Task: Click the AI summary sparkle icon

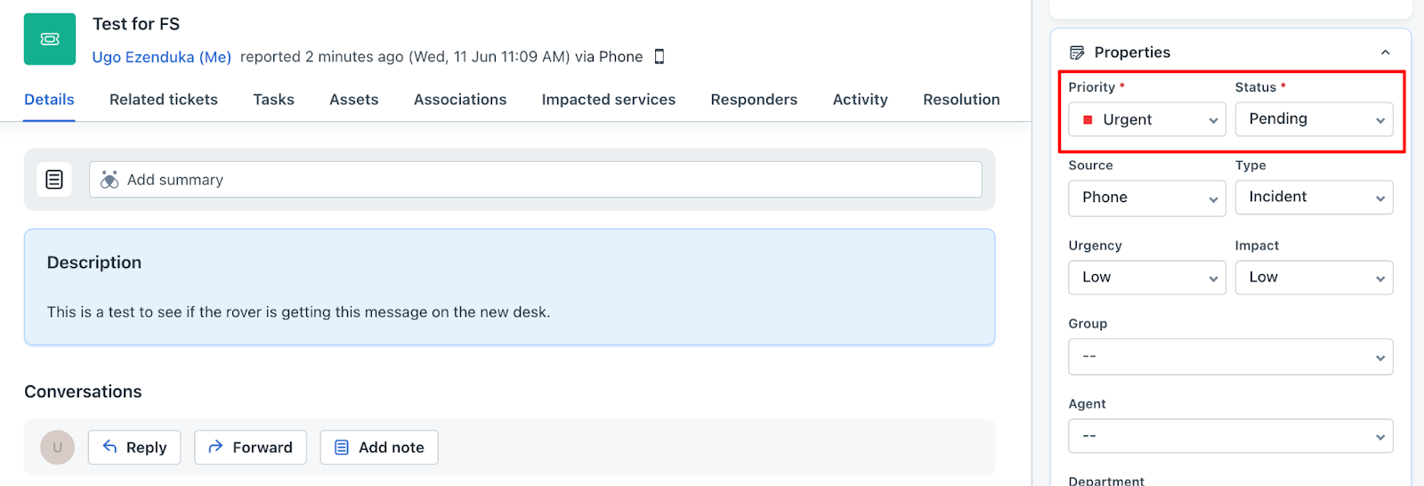Action: click(109, 180)
